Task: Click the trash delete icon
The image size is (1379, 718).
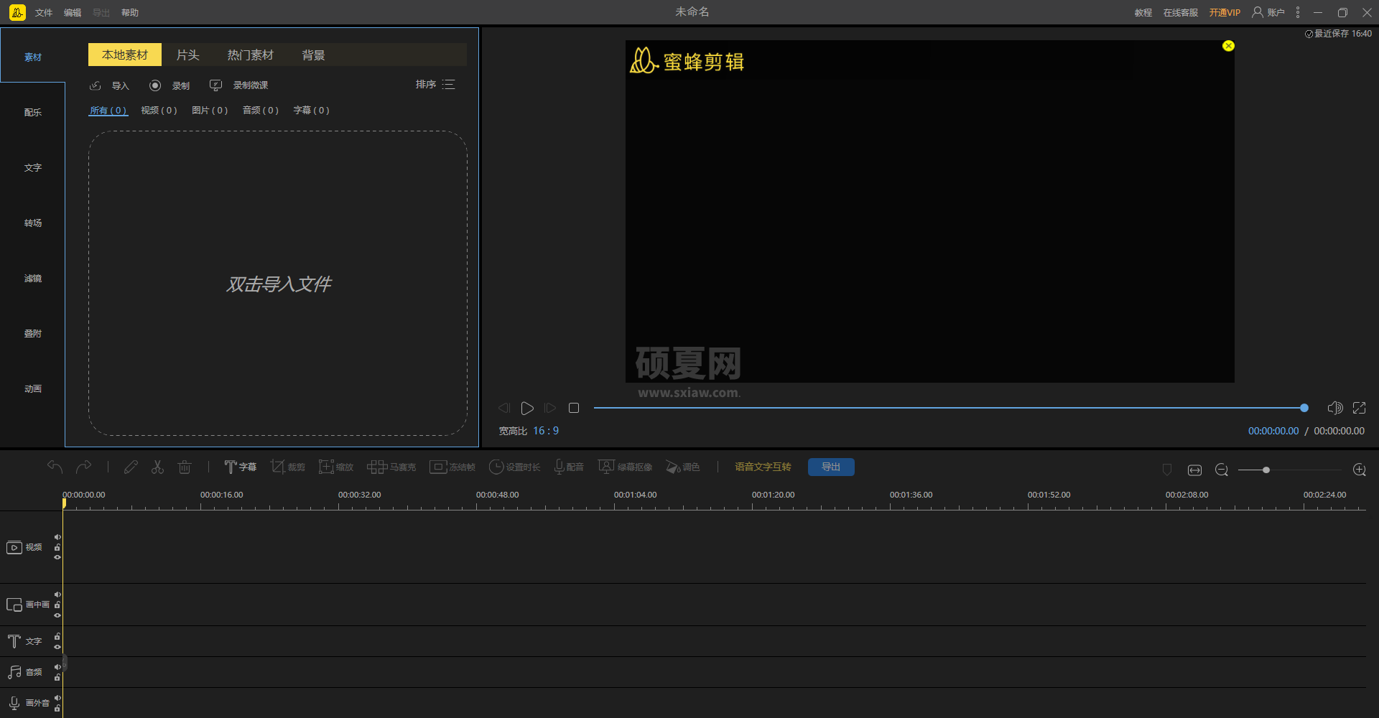Action: point(185,467)
